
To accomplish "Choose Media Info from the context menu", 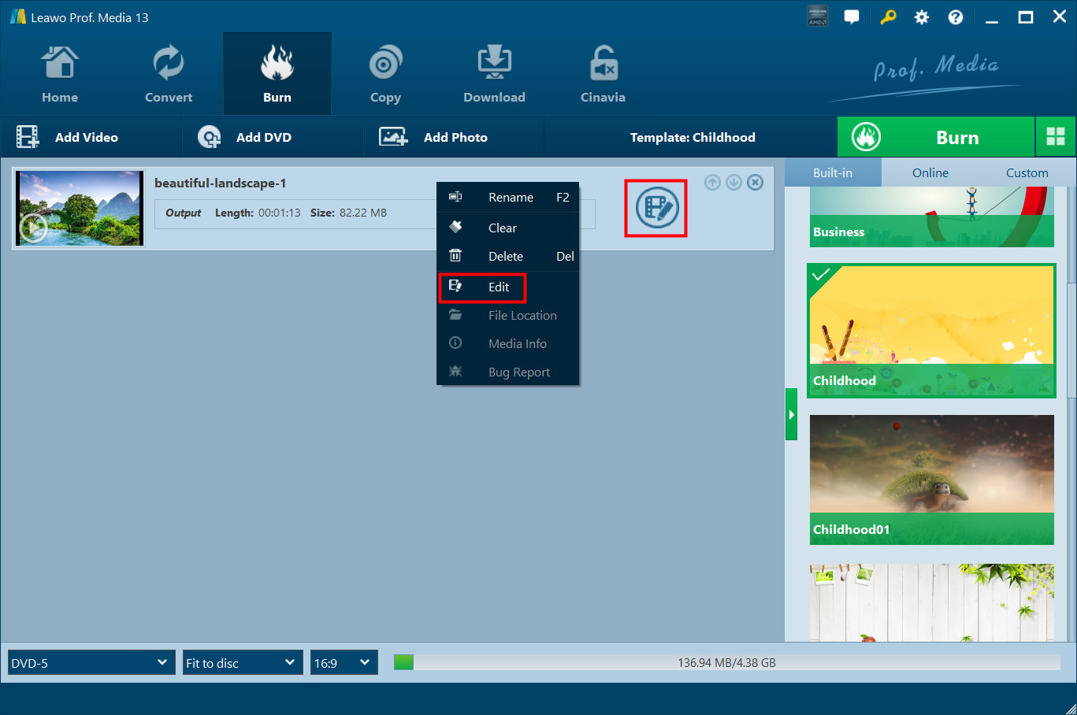I will [508, 343].
